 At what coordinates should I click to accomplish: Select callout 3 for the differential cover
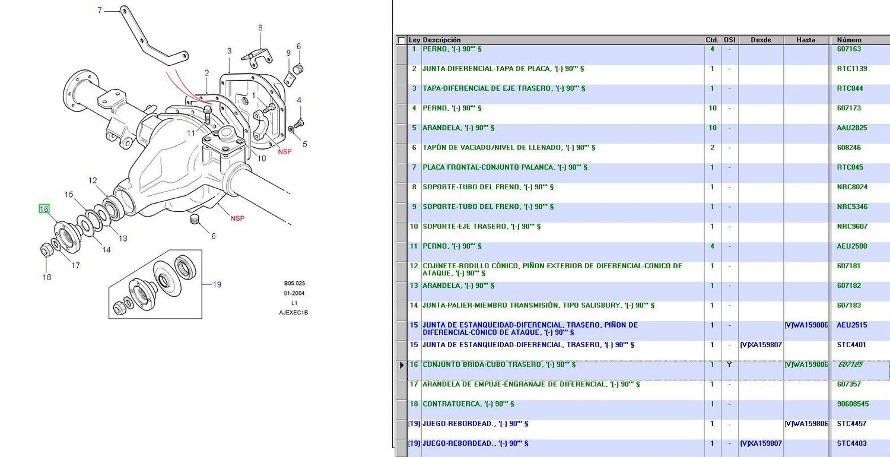[229, 51]
